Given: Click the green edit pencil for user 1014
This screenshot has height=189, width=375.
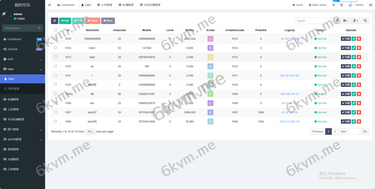Looking at the screenshot, I should pos(354,48).
